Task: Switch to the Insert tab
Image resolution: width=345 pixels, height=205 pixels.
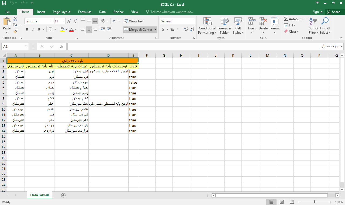Action: (x=41, y=12)
